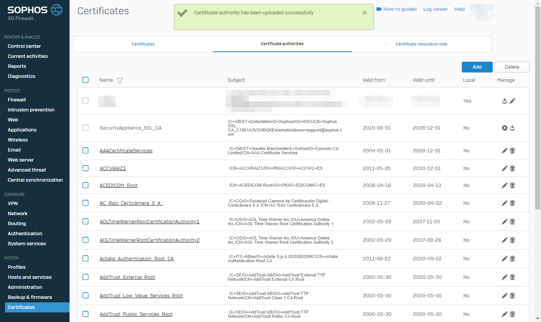Delete AddTrust_Low_Value_Services_Root trash icon
The width and height of the screenshot is (541, 322).
pos(512,296)
